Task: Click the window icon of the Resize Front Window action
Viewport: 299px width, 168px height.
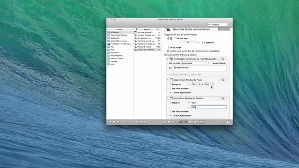Action: point(171,80)
